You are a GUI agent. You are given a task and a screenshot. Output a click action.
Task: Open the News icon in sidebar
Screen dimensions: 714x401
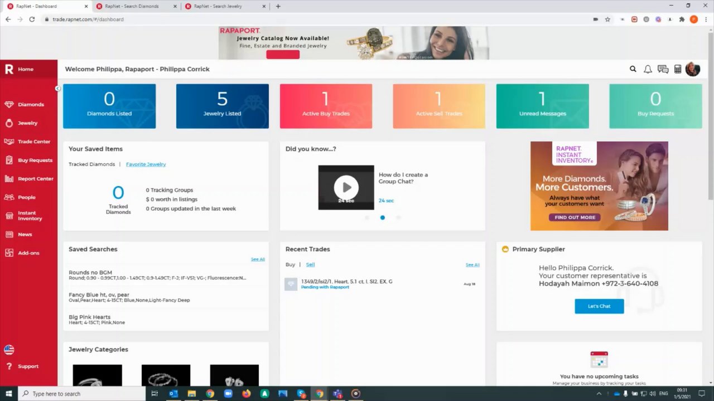click(x=9, y=234)
